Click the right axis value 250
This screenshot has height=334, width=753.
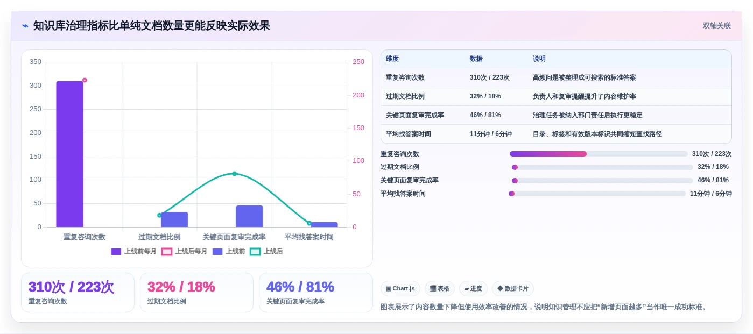pos(358,62)
